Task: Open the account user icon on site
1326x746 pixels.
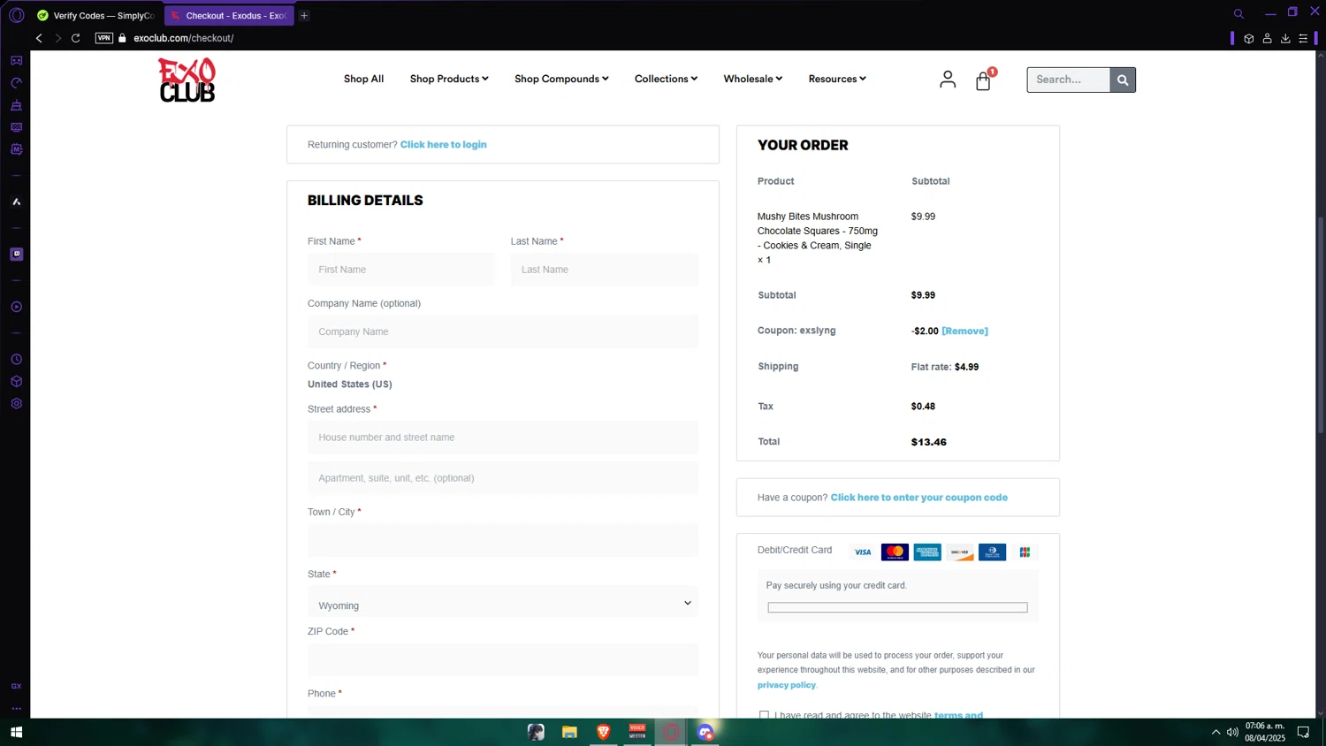Action: pos(948,80)
